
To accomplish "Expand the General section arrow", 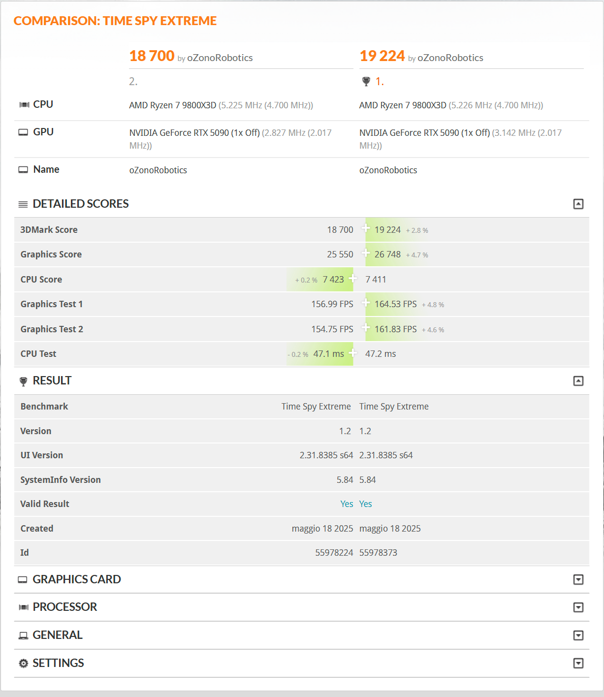I will (x=578, y=635).
